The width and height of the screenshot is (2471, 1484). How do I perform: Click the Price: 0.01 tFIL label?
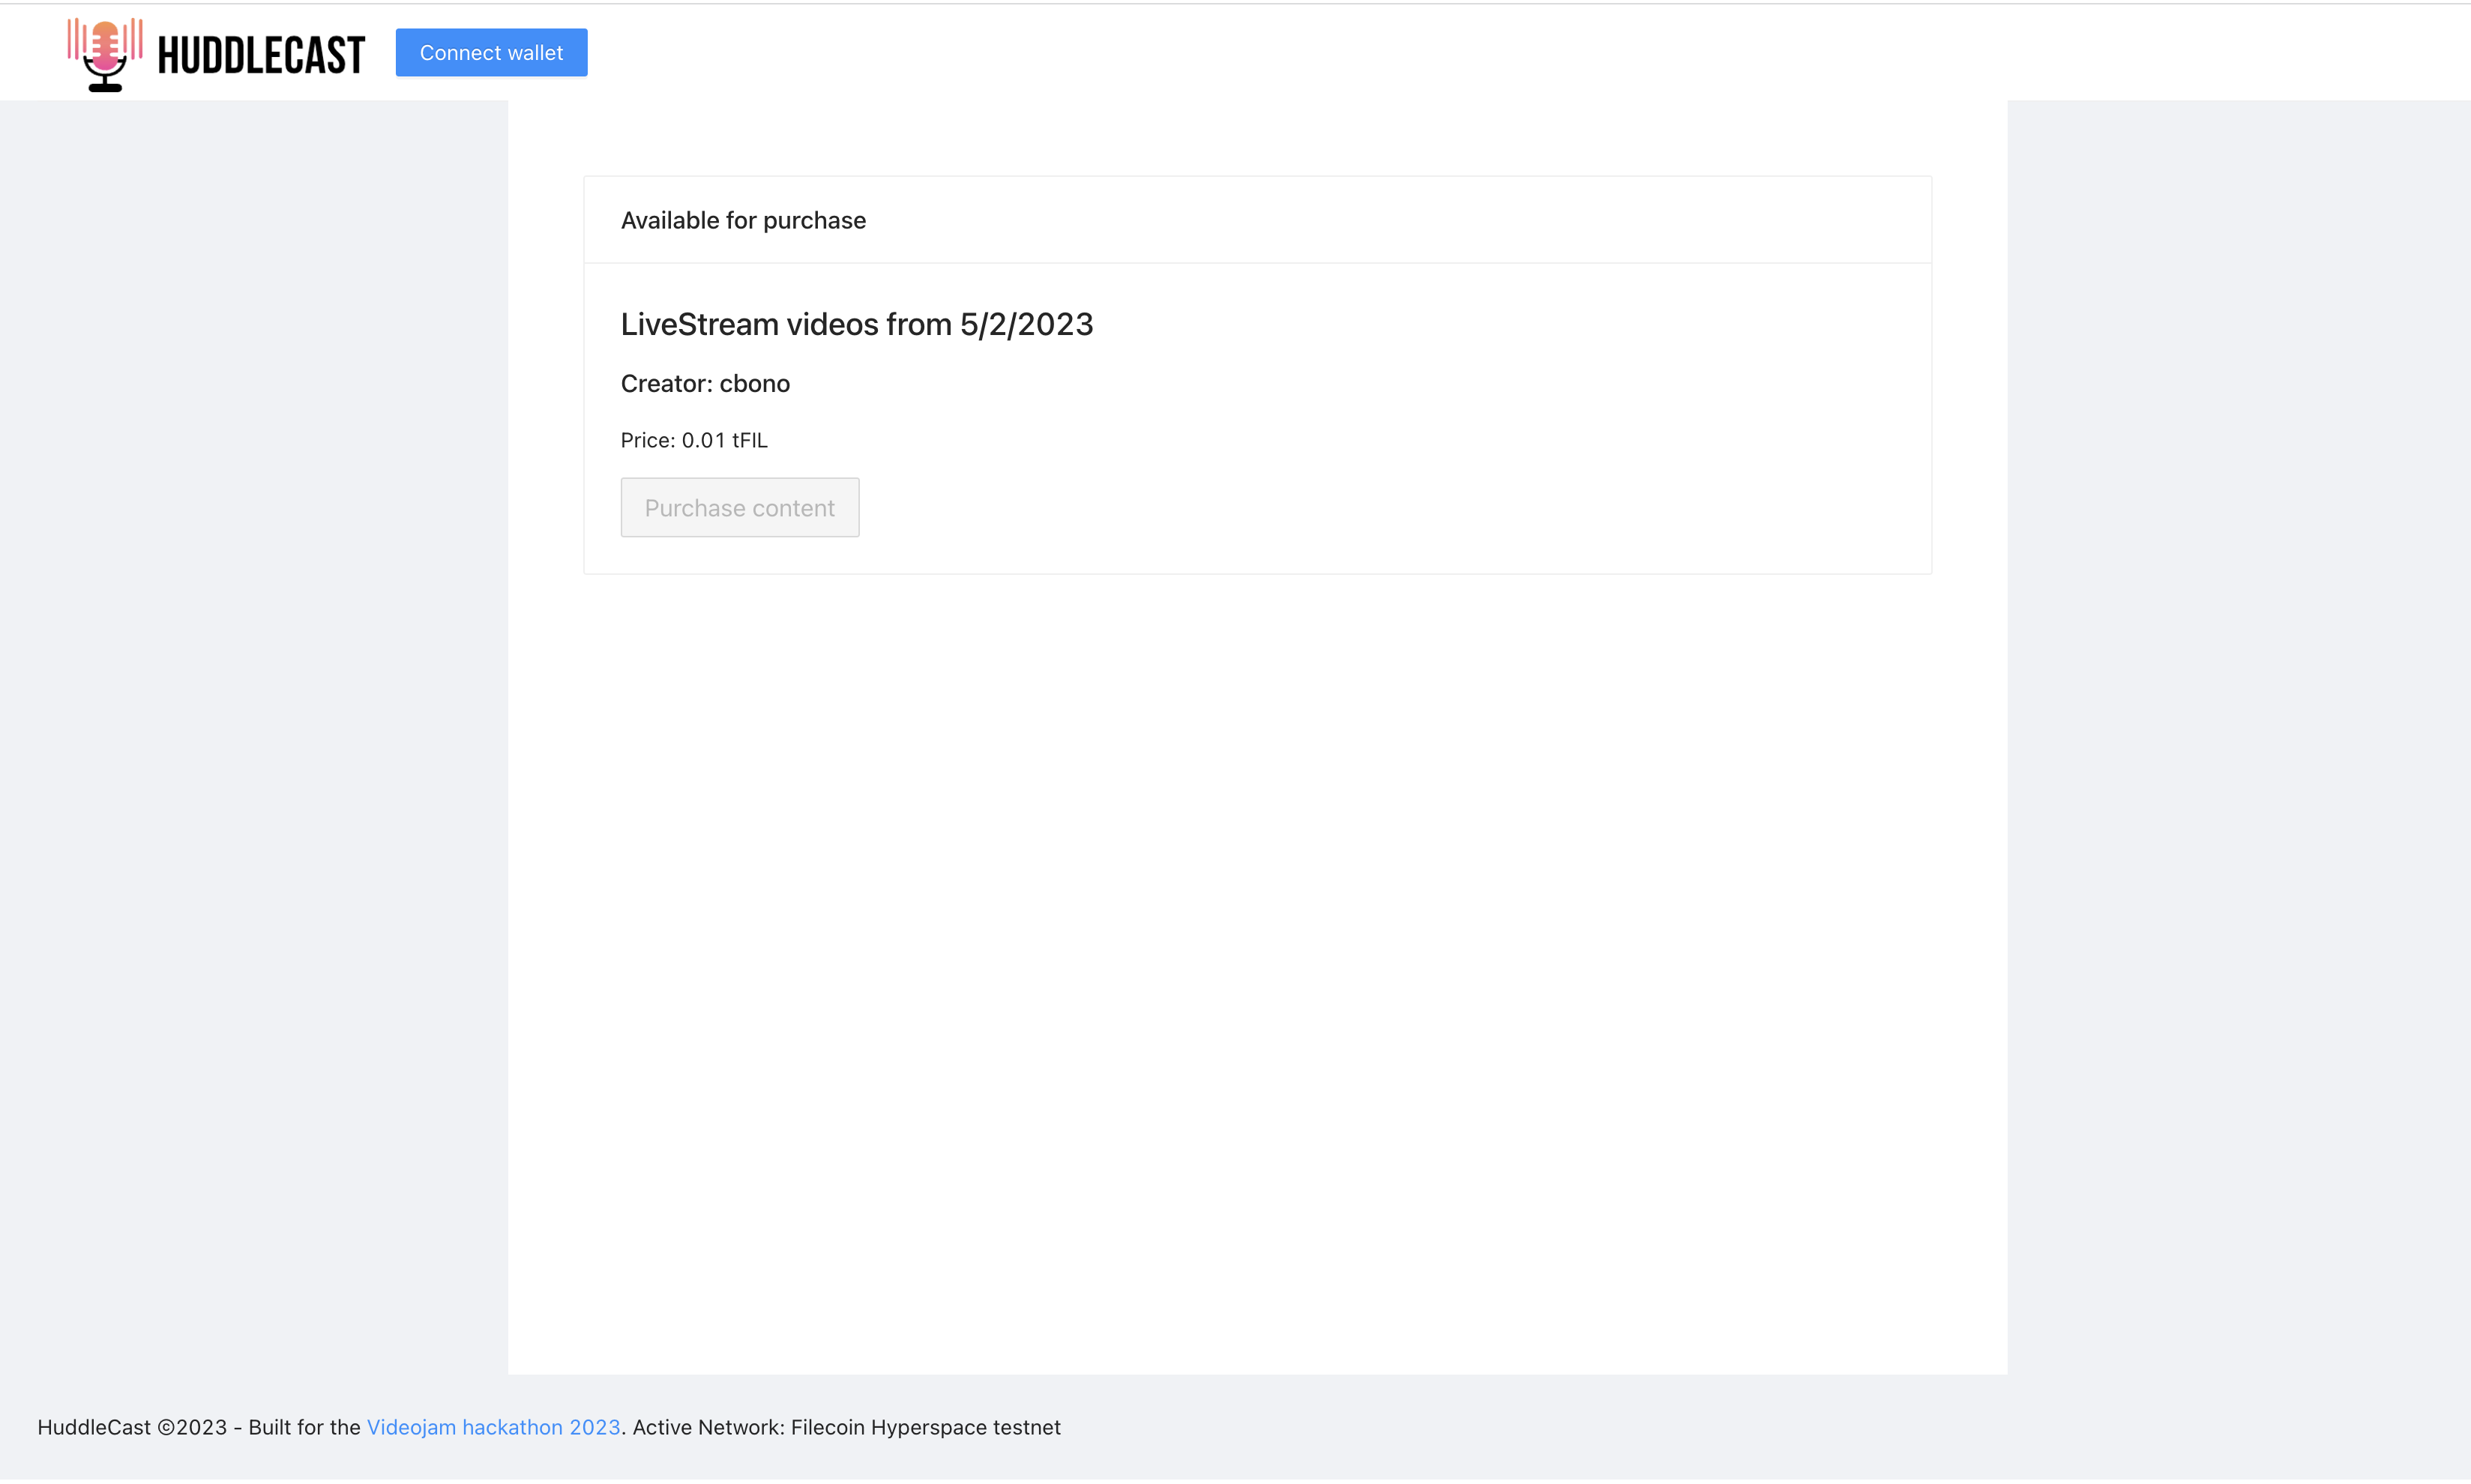[694, 440]
